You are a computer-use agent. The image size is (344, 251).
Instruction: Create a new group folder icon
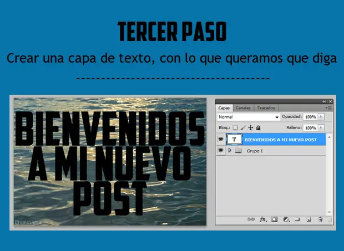click(x=297, y=219)
